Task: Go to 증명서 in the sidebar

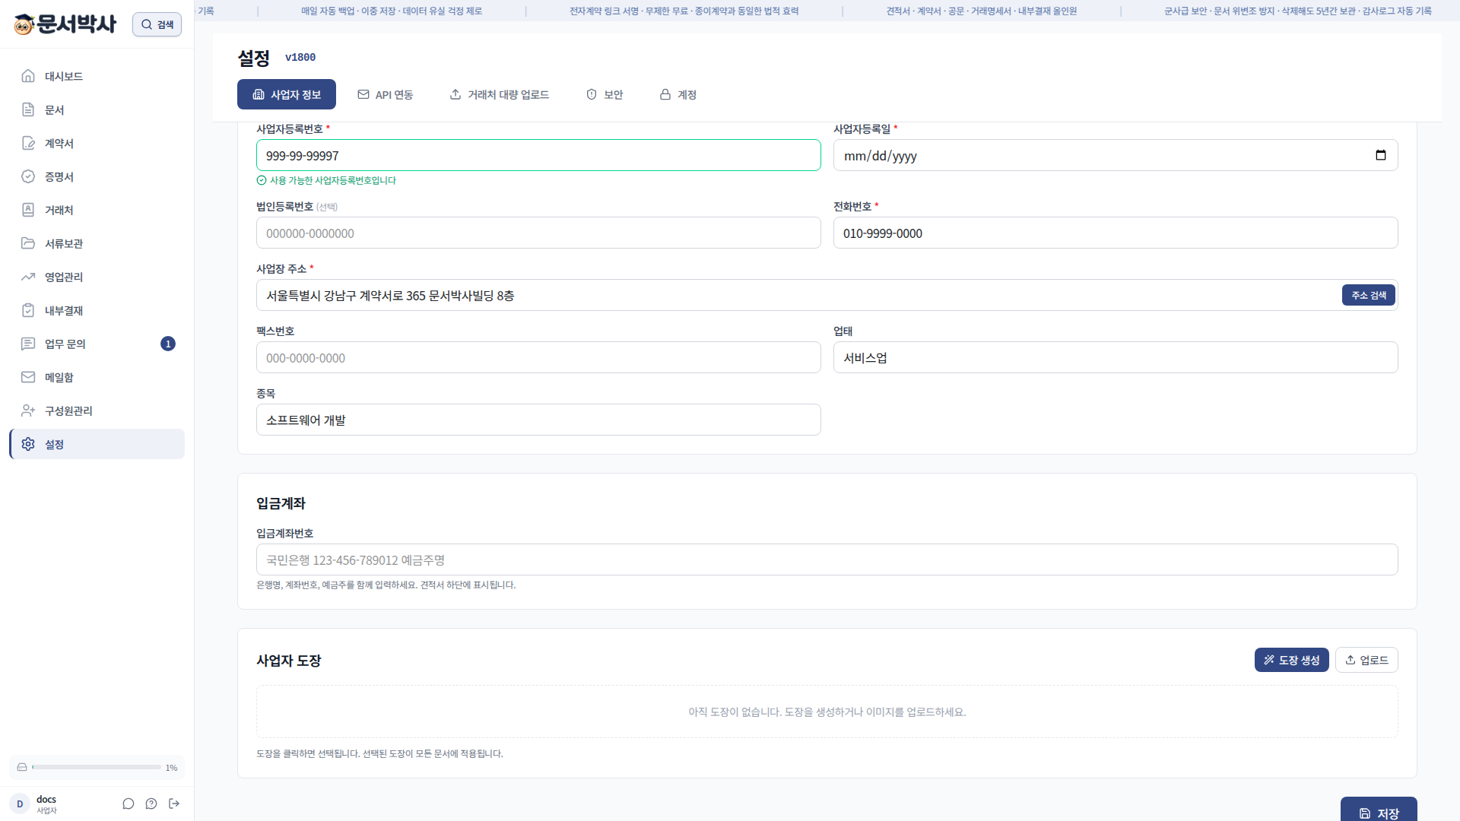Action: pos(97,176)
